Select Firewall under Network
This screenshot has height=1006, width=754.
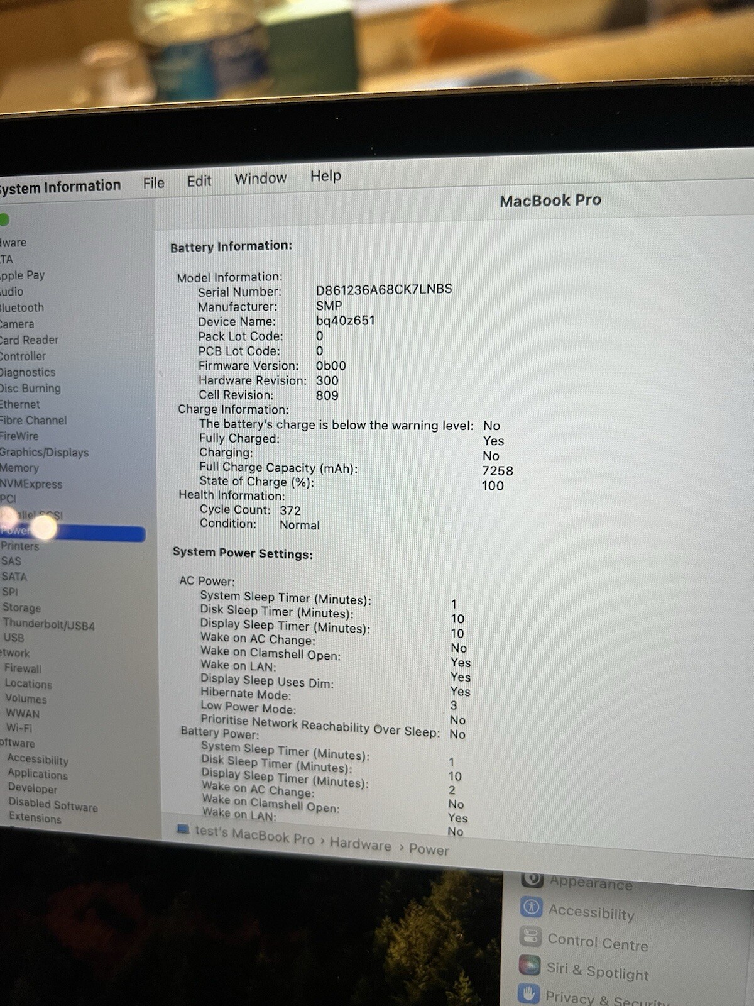click(x=23, y=668)
